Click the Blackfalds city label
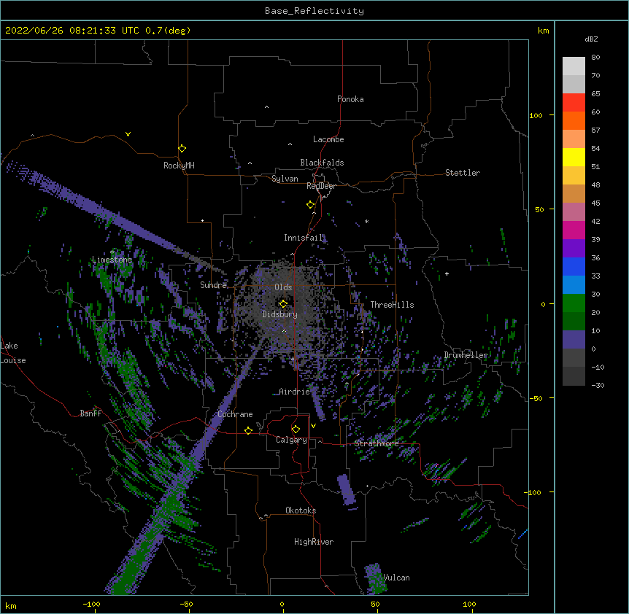 click(x=322, y=163)
